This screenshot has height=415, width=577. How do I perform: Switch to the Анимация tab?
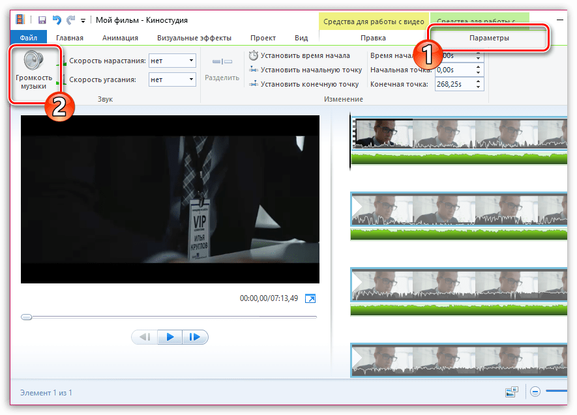point(120,38)
